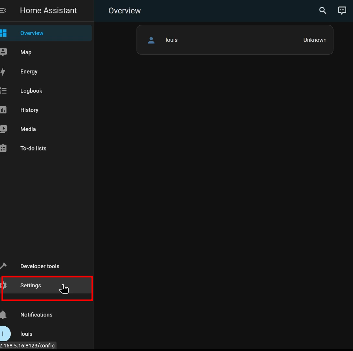This screenshot has height=351, width=353.
Task: Click the Home Assistant title
Action: pos(48,10)
